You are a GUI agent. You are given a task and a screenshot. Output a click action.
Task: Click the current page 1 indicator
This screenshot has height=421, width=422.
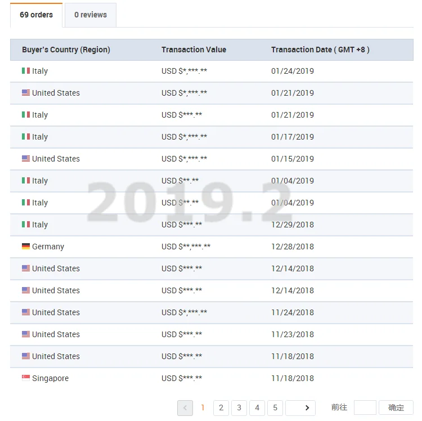point(203,408)
